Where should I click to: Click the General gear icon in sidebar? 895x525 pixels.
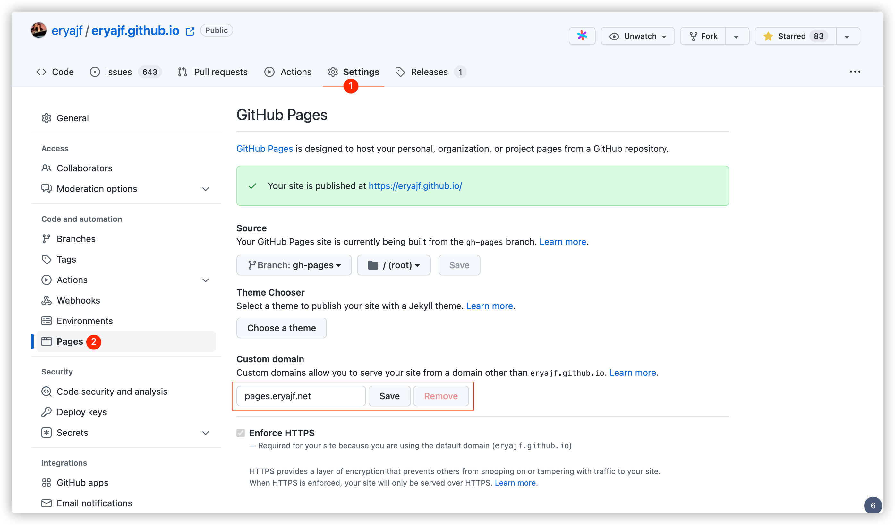tap(47, 118)
